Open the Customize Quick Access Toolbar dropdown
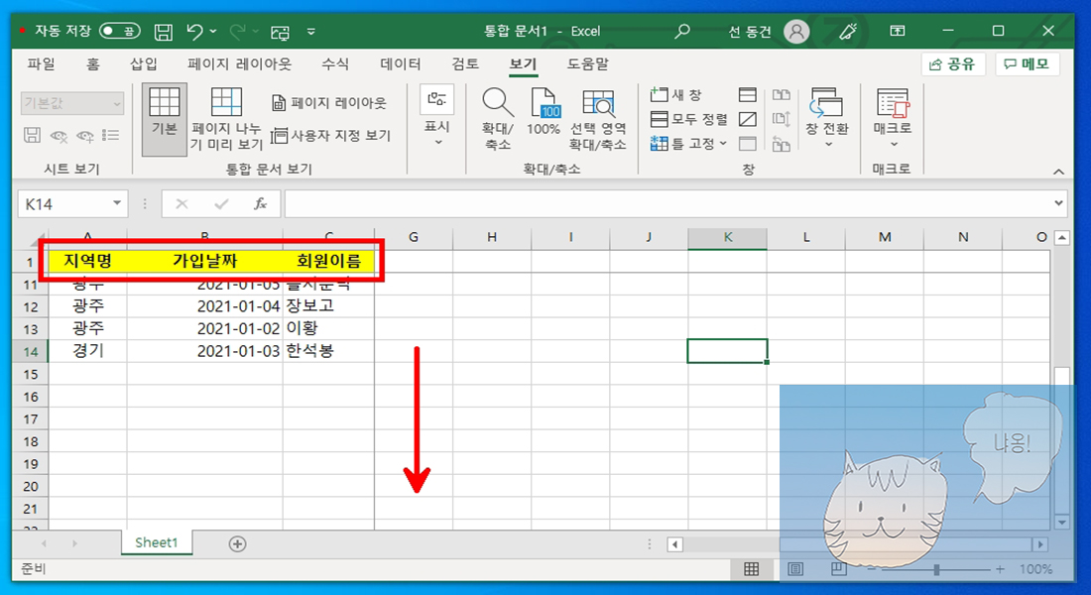1091x595 pixels. tap(311, 32)
